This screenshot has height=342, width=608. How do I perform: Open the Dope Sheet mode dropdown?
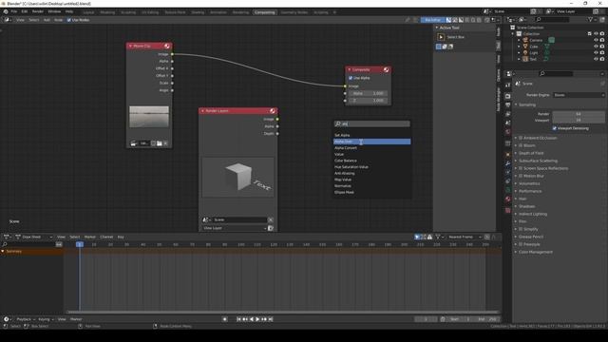coord(34,237)
